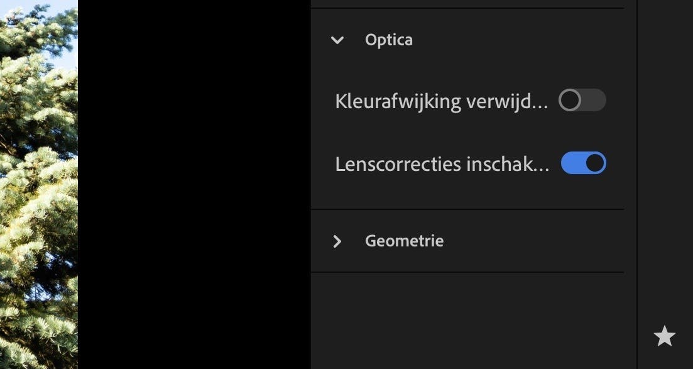The image size is (693, 369).
Task: Click the Kleurafwijking verwijd... label text
Action: [441, 101]
